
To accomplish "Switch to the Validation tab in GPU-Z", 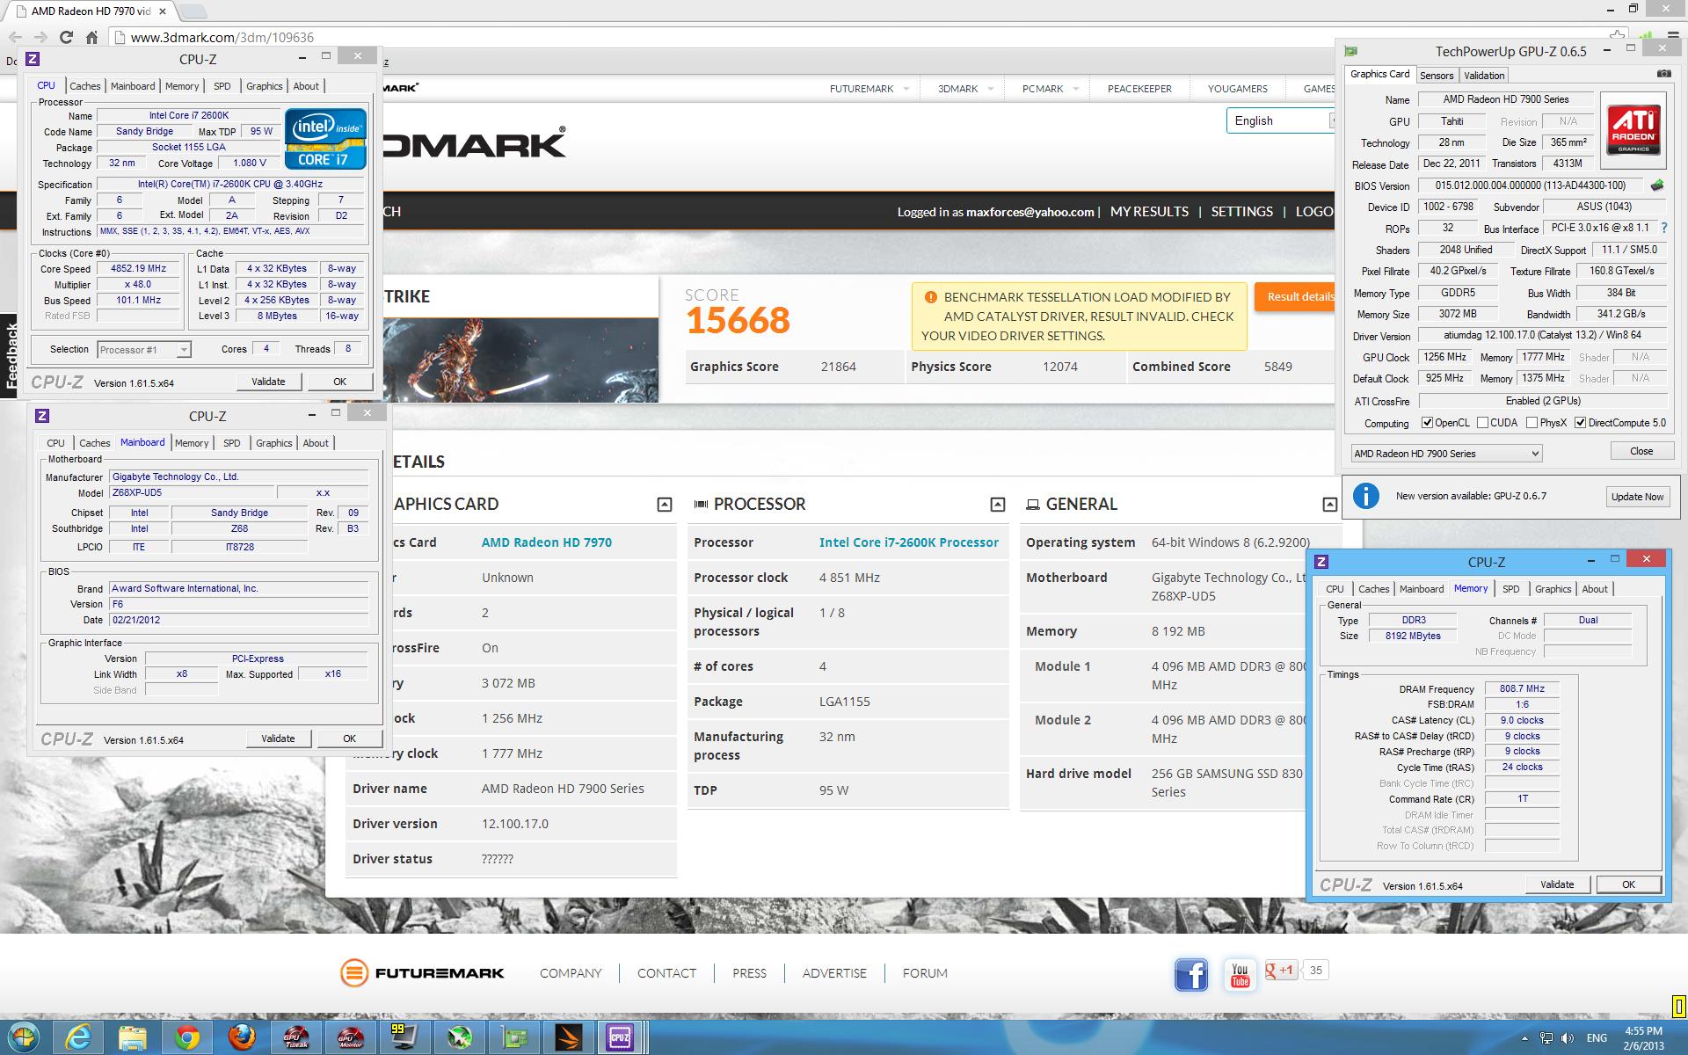I will coord(1484,76).
